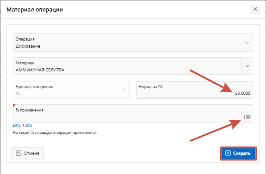Open the Материал list arrow button
Screen dimensions: 266x174
point(247,66)
